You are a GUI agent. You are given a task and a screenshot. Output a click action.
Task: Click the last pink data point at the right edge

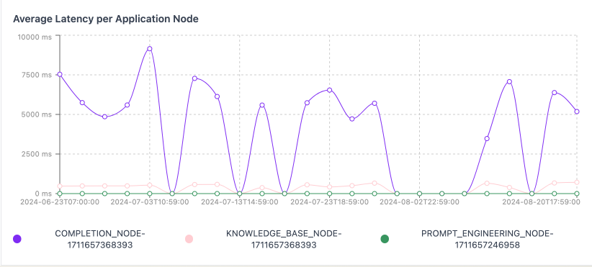click(x=577, y=182)
